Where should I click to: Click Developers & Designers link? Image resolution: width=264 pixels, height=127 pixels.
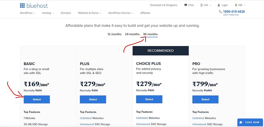pos(164,5)
